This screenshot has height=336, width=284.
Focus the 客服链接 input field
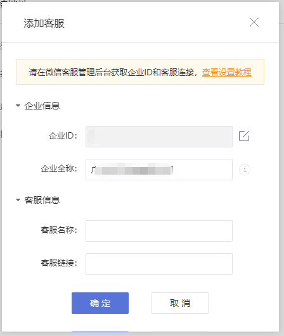click(159, 264)
